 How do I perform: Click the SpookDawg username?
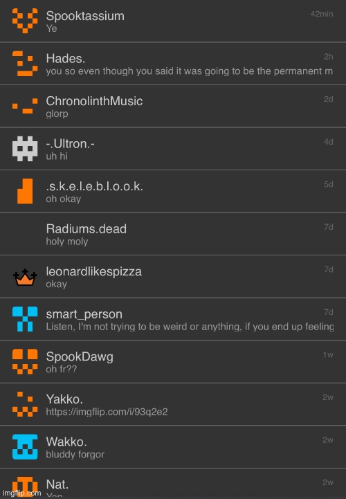tap(80, 356)
